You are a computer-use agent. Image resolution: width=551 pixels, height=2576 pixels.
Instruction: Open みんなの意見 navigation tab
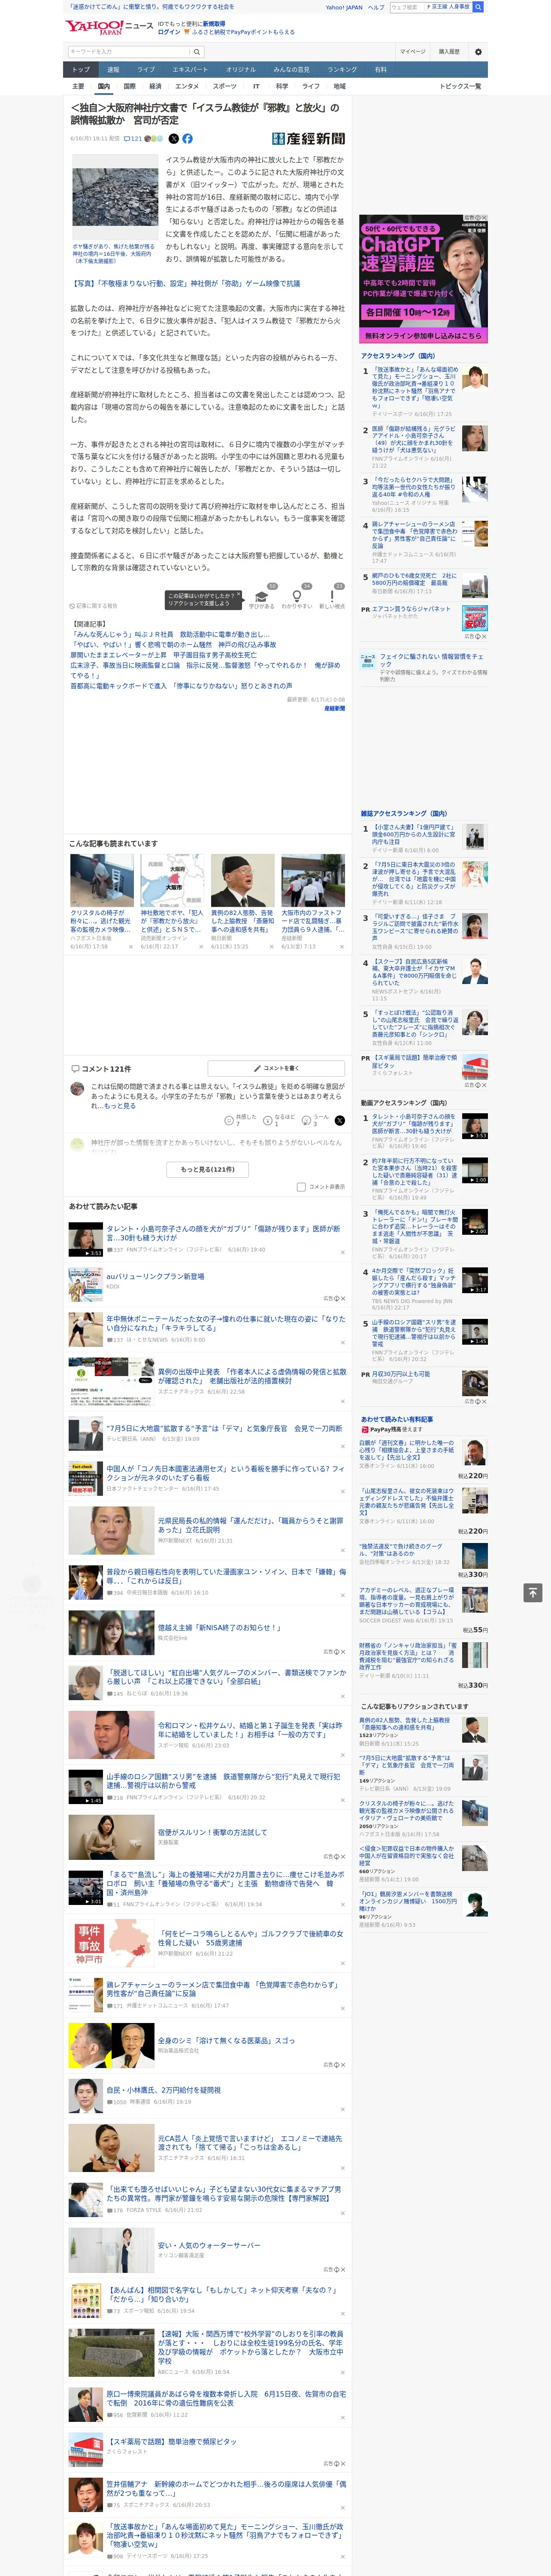coord(292,70)
